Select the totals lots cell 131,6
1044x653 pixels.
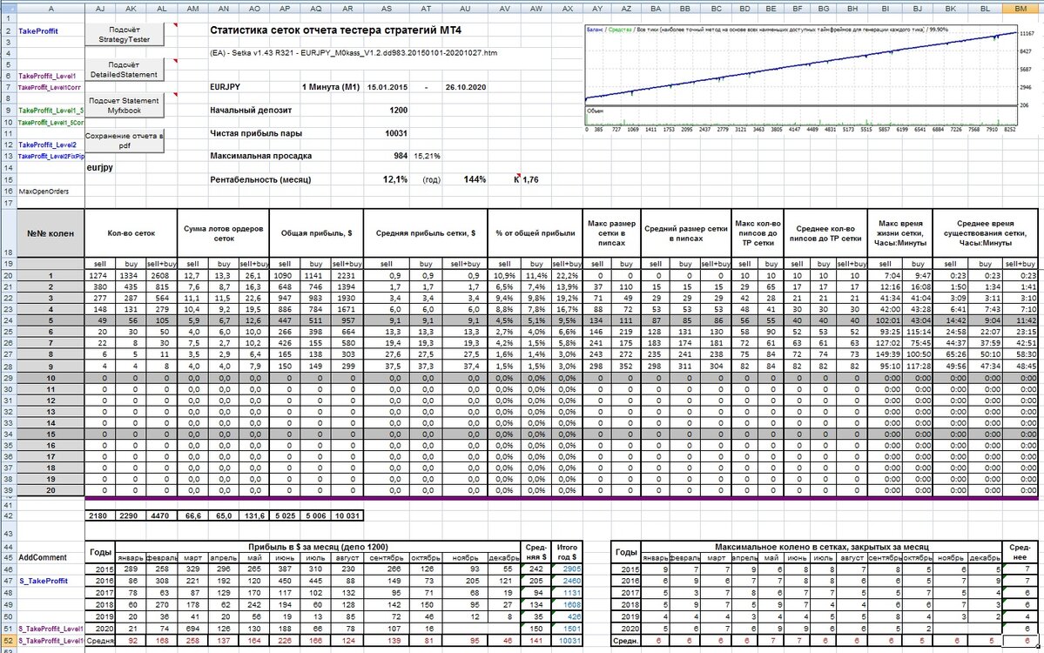254,516
